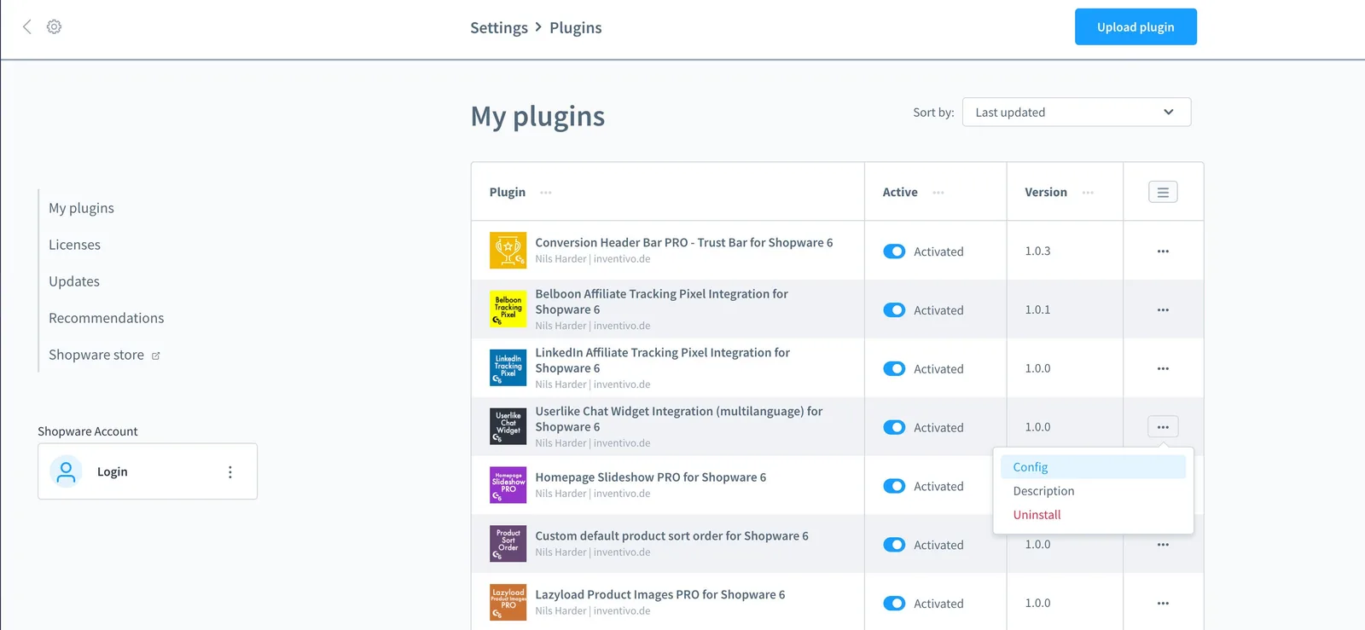1365x630 pixels.
Task: Select Config in the context menu
Action: pyautogui.click(x=1093, y=467)
